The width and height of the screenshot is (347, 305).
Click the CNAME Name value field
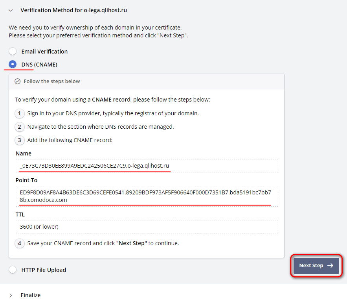click(147, 166)
